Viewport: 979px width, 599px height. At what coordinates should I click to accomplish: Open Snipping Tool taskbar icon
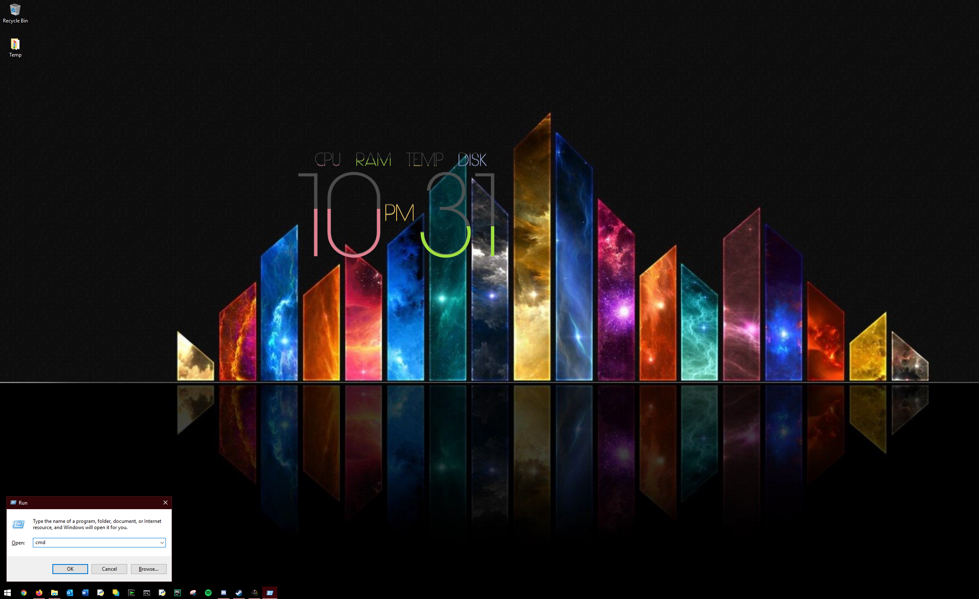coord(193,593)
